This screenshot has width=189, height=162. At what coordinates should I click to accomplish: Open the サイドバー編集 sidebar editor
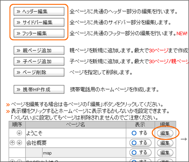[39, 23]
